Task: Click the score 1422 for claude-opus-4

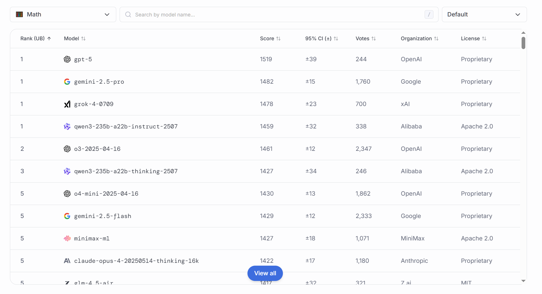Action: [x=267, y=261]
